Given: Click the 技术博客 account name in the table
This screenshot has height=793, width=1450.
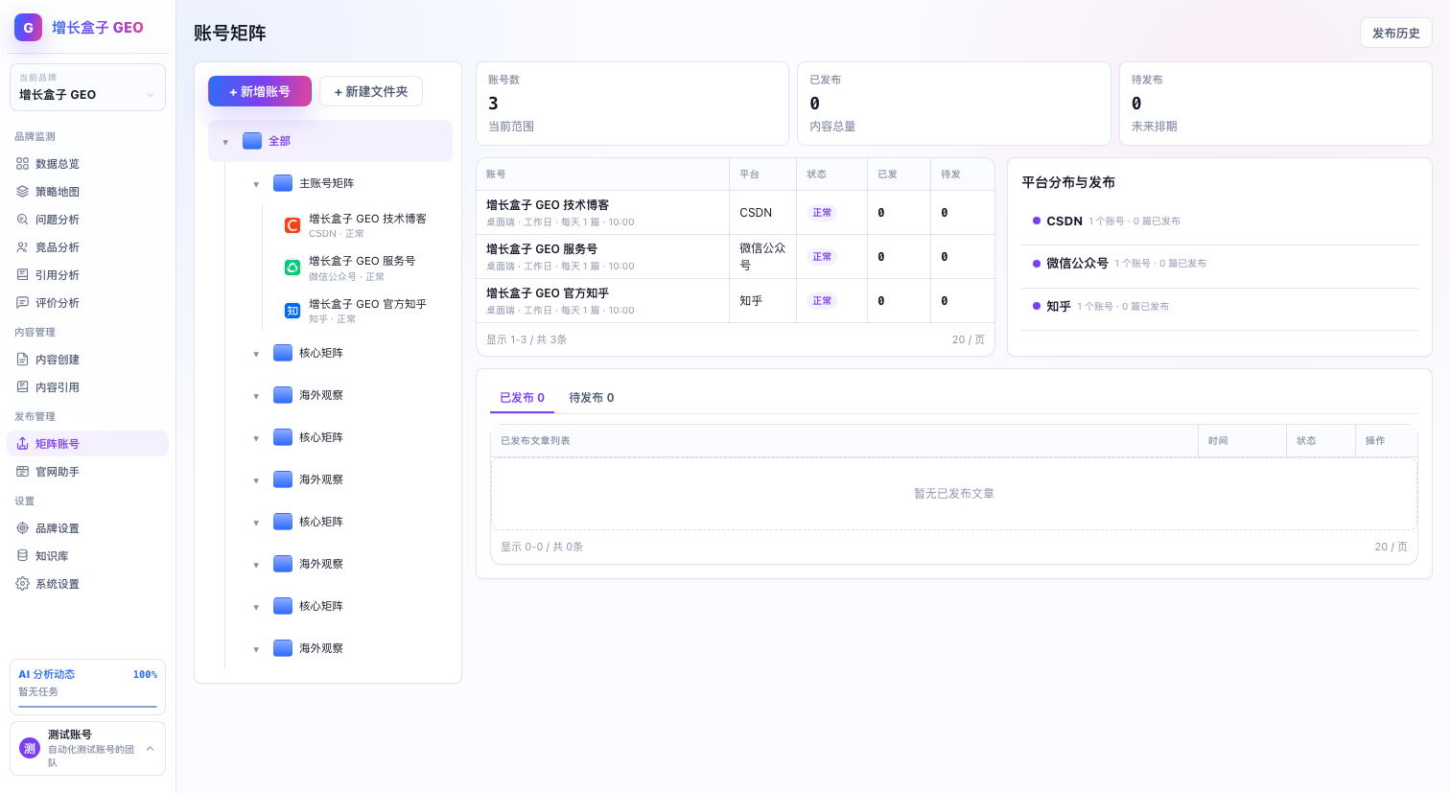Looking at the screenshot, I should 548,205.
